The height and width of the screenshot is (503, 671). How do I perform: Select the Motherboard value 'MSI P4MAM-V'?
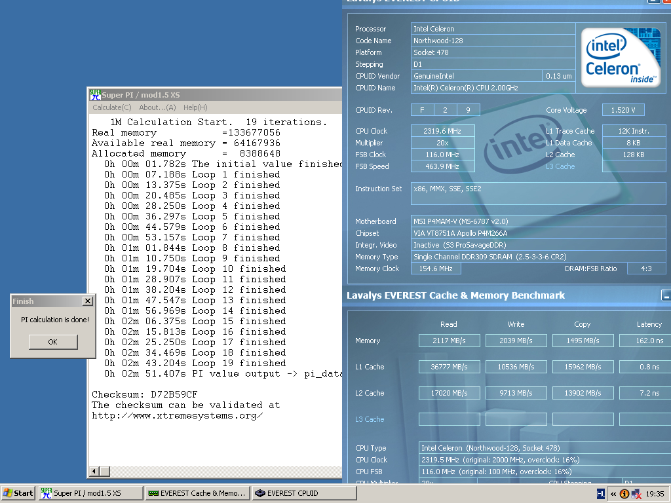point(539,221)
